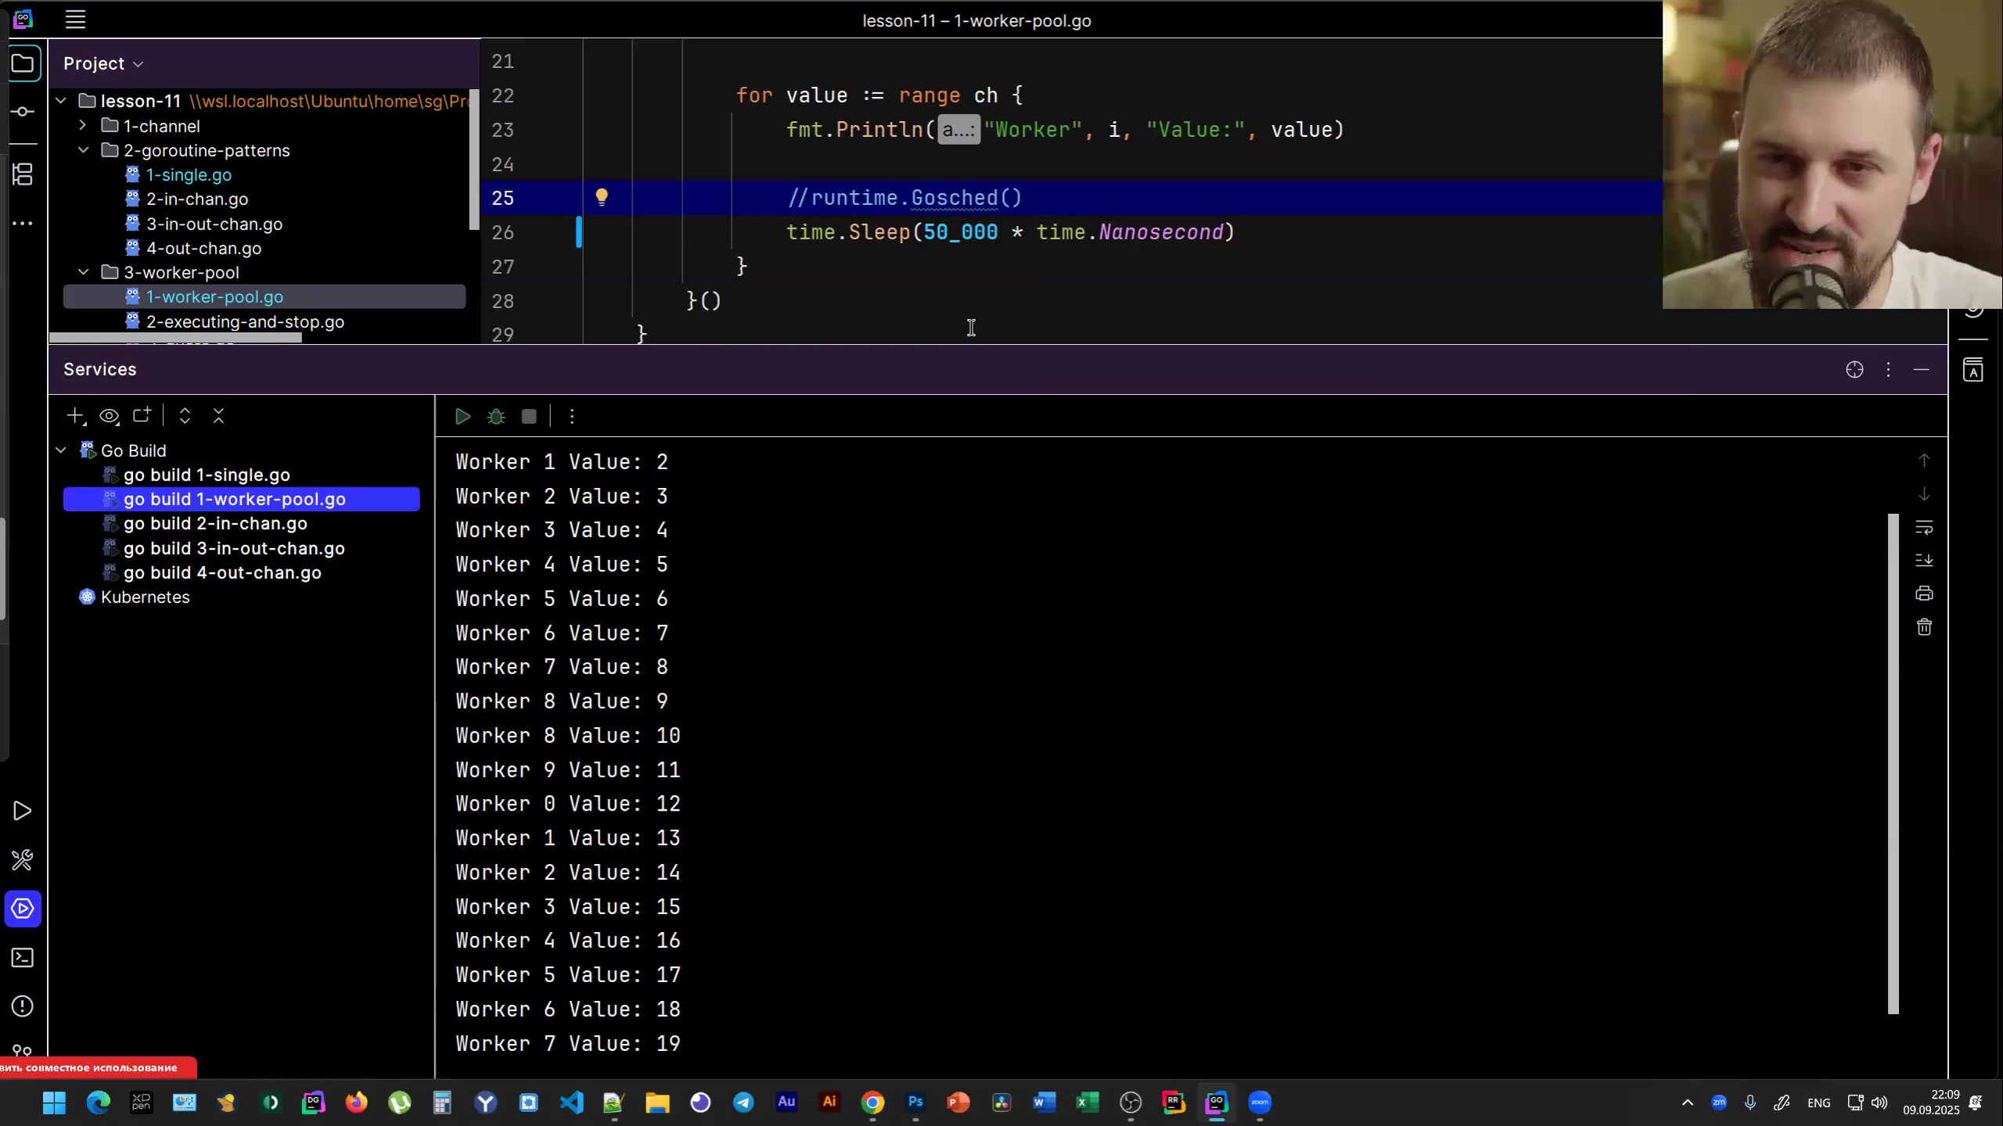
Task: Toggle soft-wrap in the console output
Action: [x=1924, y=527]
